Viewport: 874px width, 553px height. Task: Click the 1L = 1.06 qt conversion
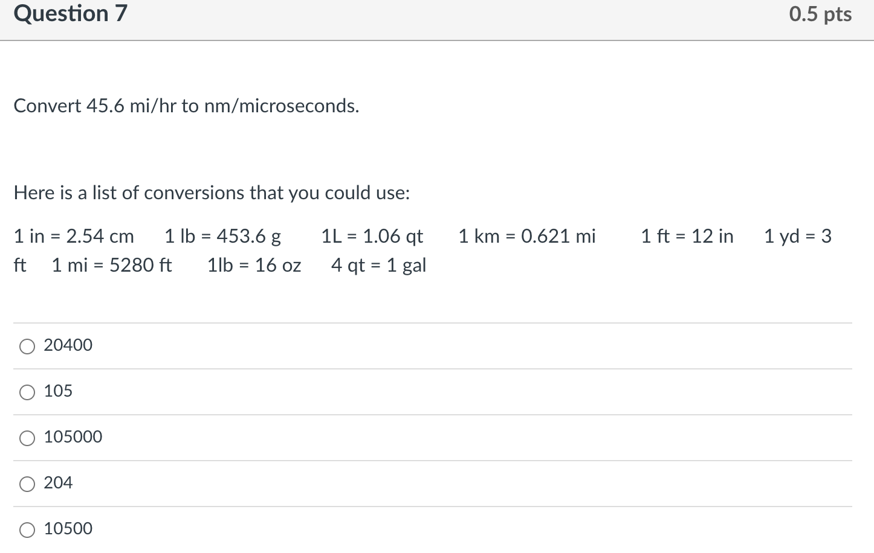pos(372,236)
